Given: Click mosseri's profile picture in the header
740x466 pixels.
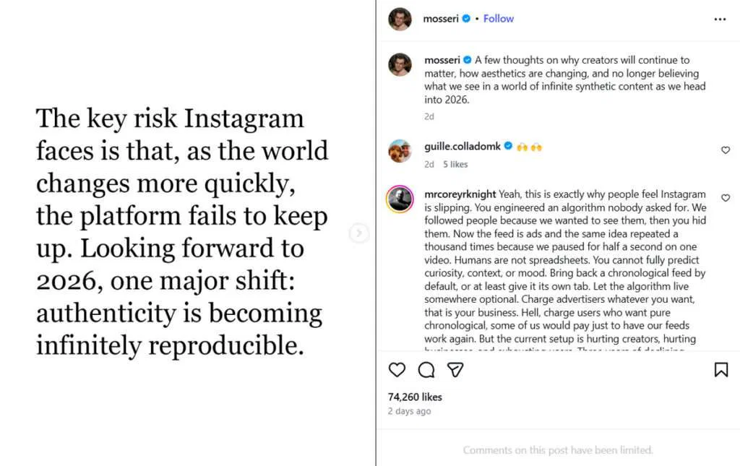Looking at the screenshot, I should (402, 18).
